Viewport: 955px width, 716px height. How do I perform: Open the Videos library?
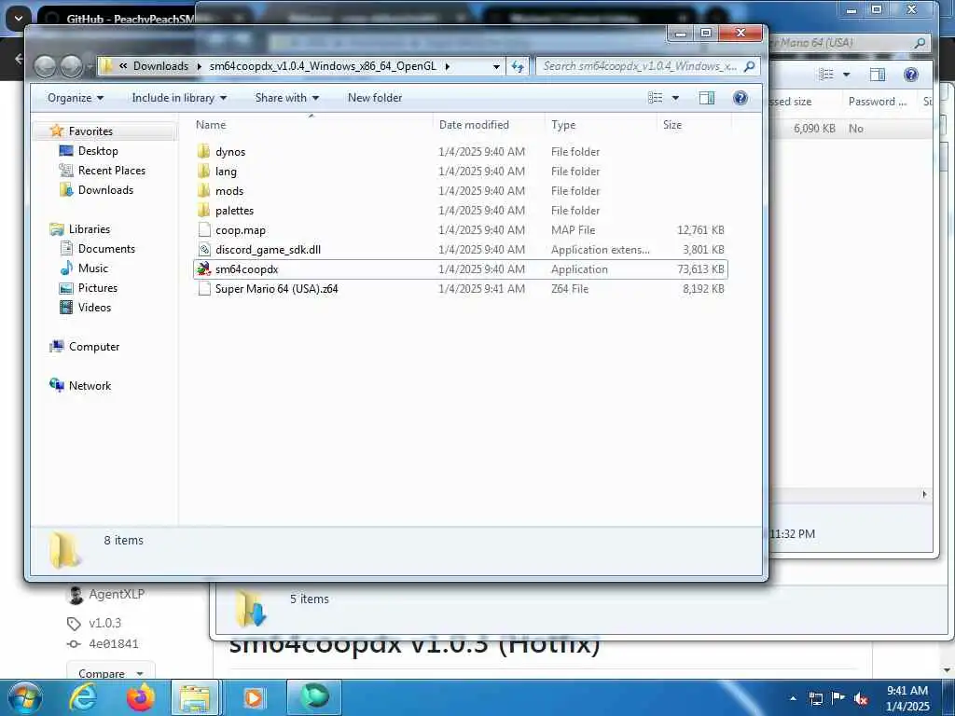[94, 307]
